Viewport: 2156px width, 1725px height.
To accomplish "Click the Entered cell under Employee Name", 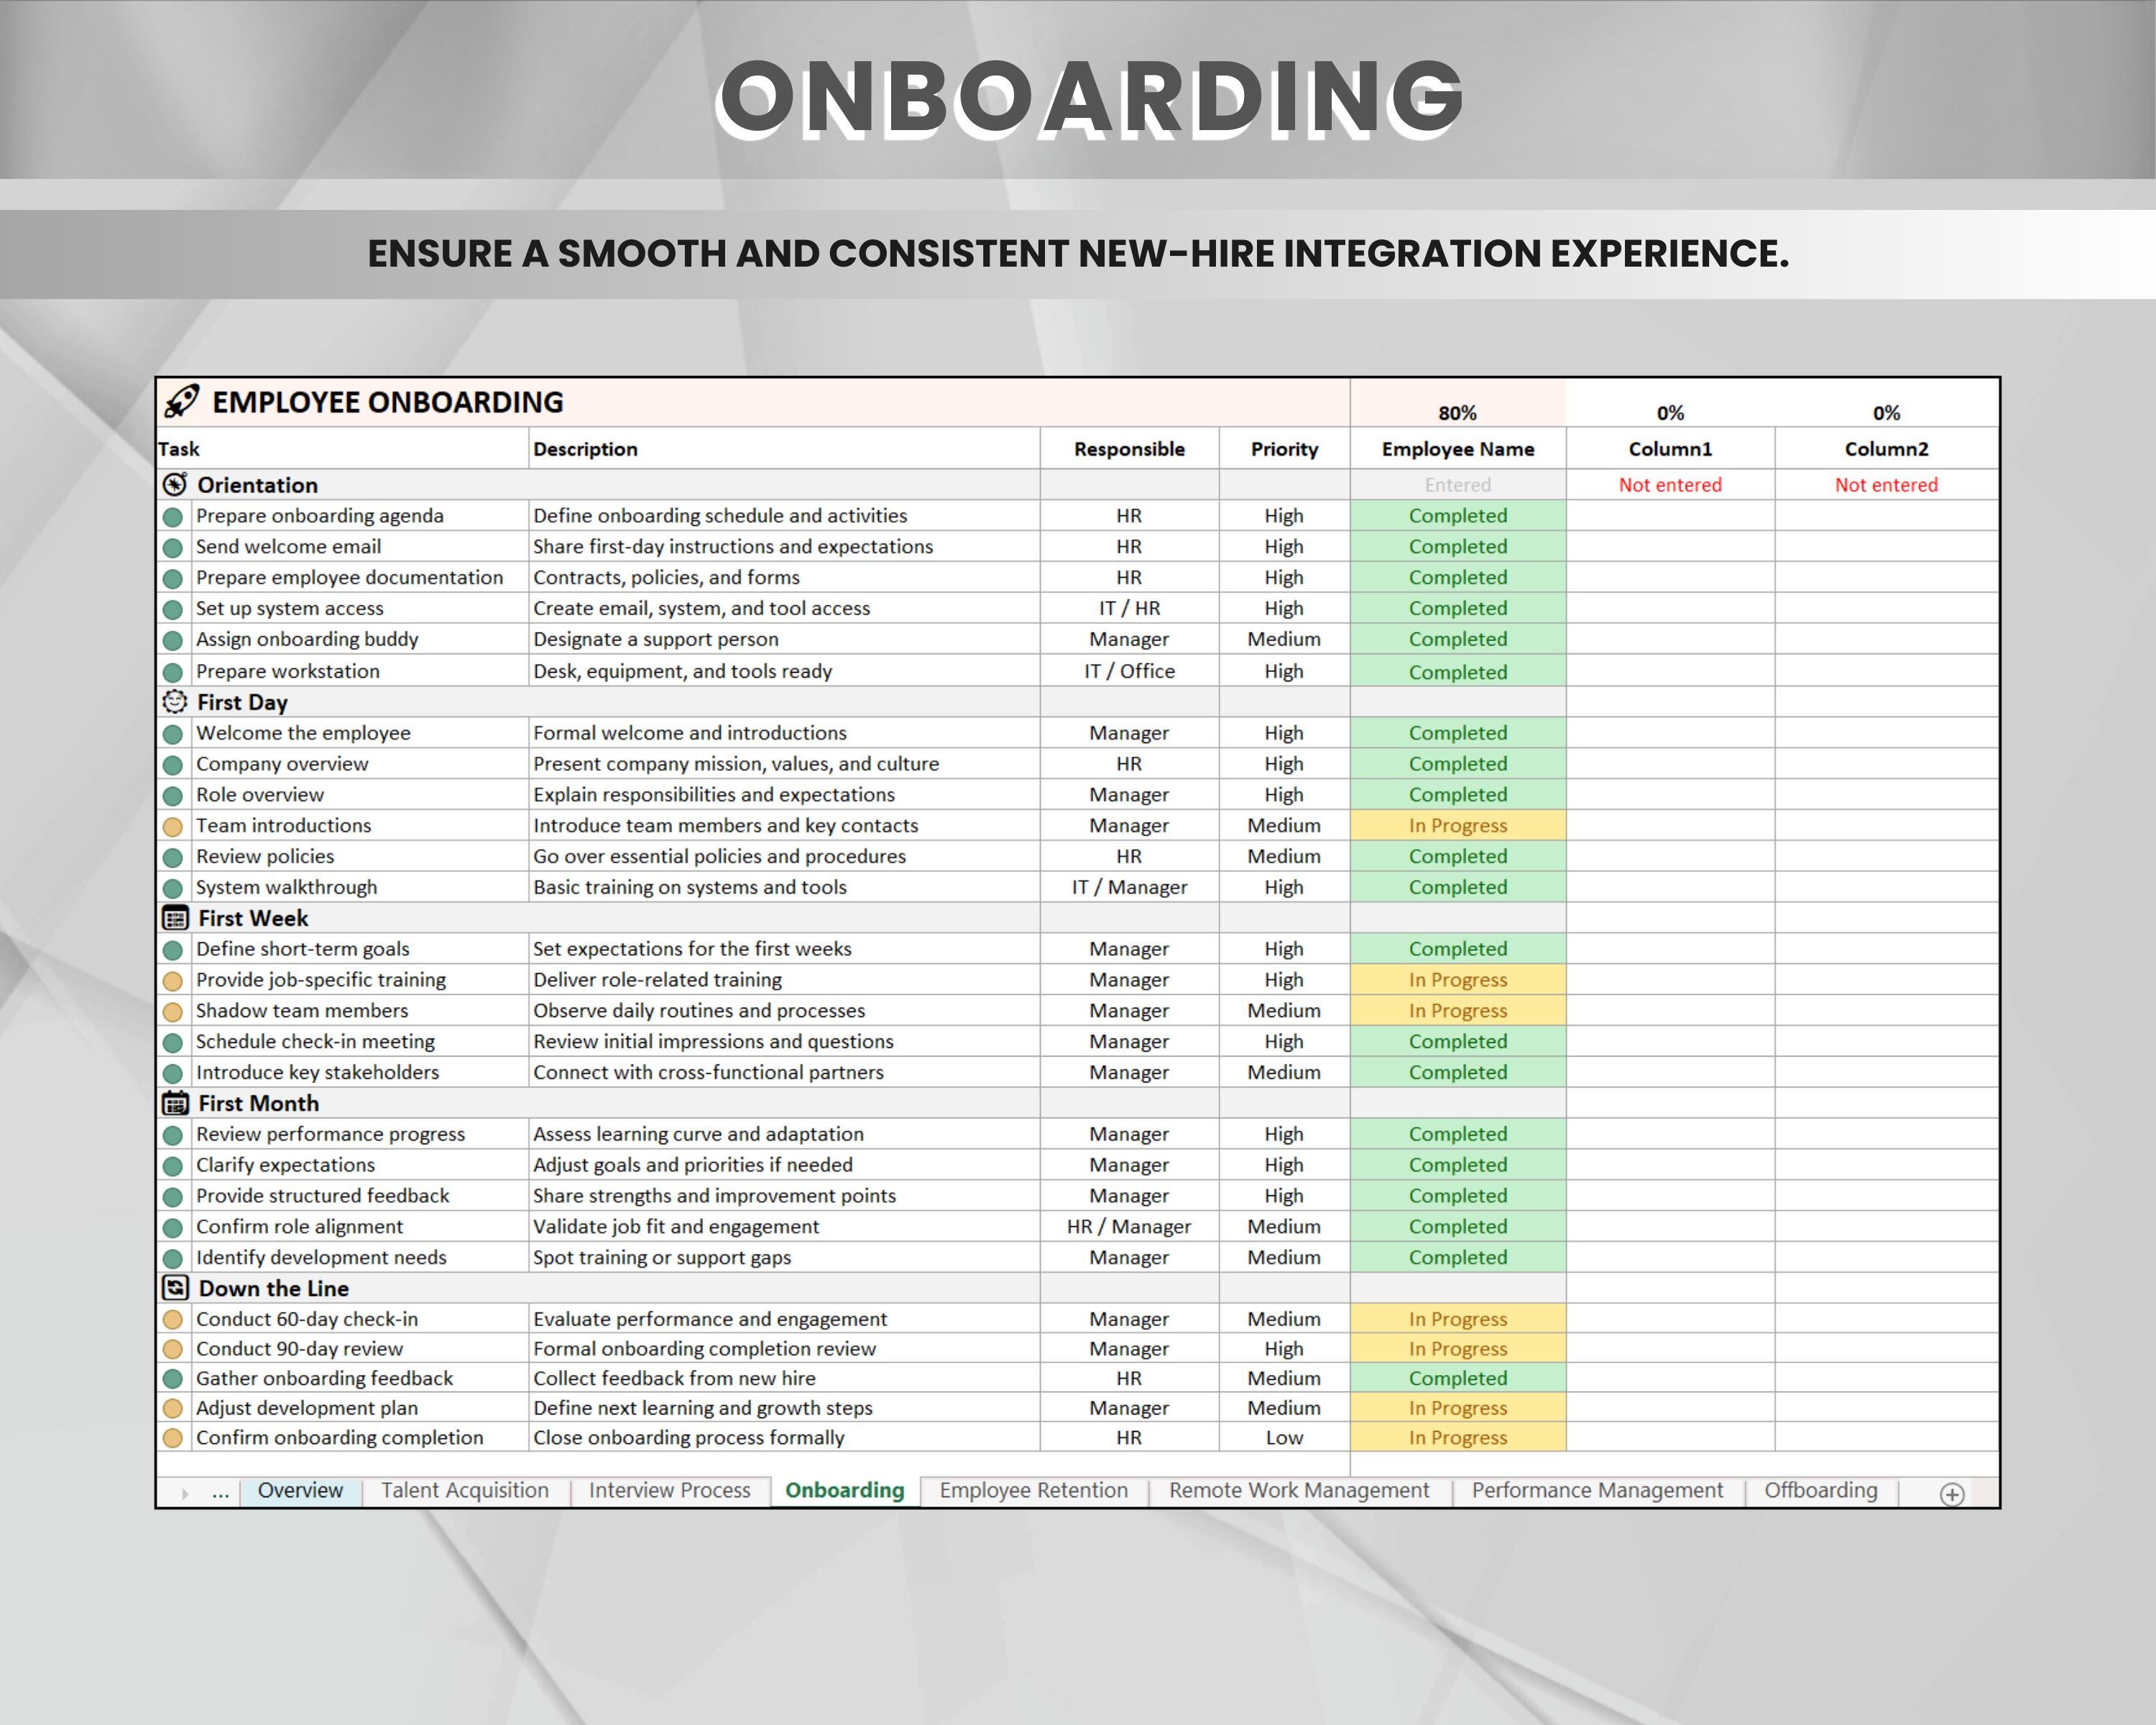I will pyautogui.click(x=1458, y=485).
